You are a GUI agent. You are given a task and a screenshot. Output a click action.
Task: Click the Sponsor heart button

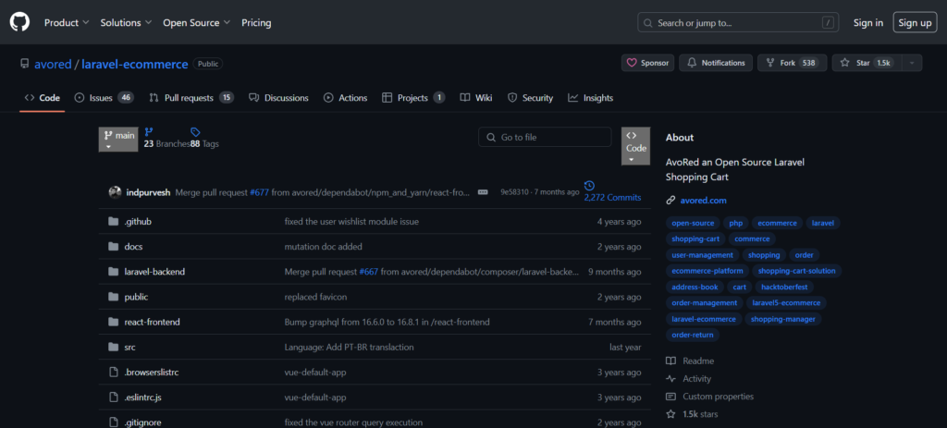point(647,63)
